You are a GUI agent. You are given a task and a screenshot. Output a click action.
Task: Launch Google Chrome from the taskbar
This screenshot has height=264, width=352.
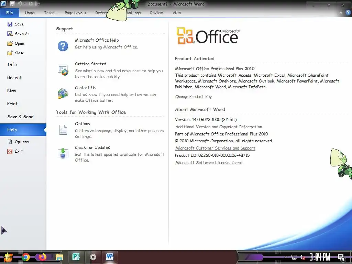(25, 257)
